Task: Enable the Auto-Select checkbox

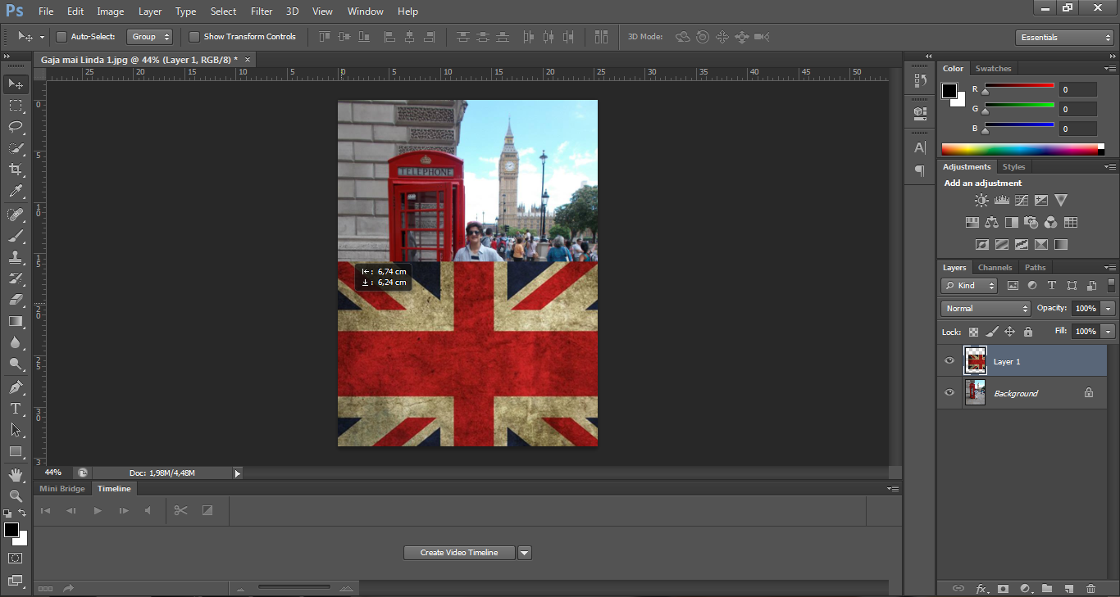Action: click(61, 37)
